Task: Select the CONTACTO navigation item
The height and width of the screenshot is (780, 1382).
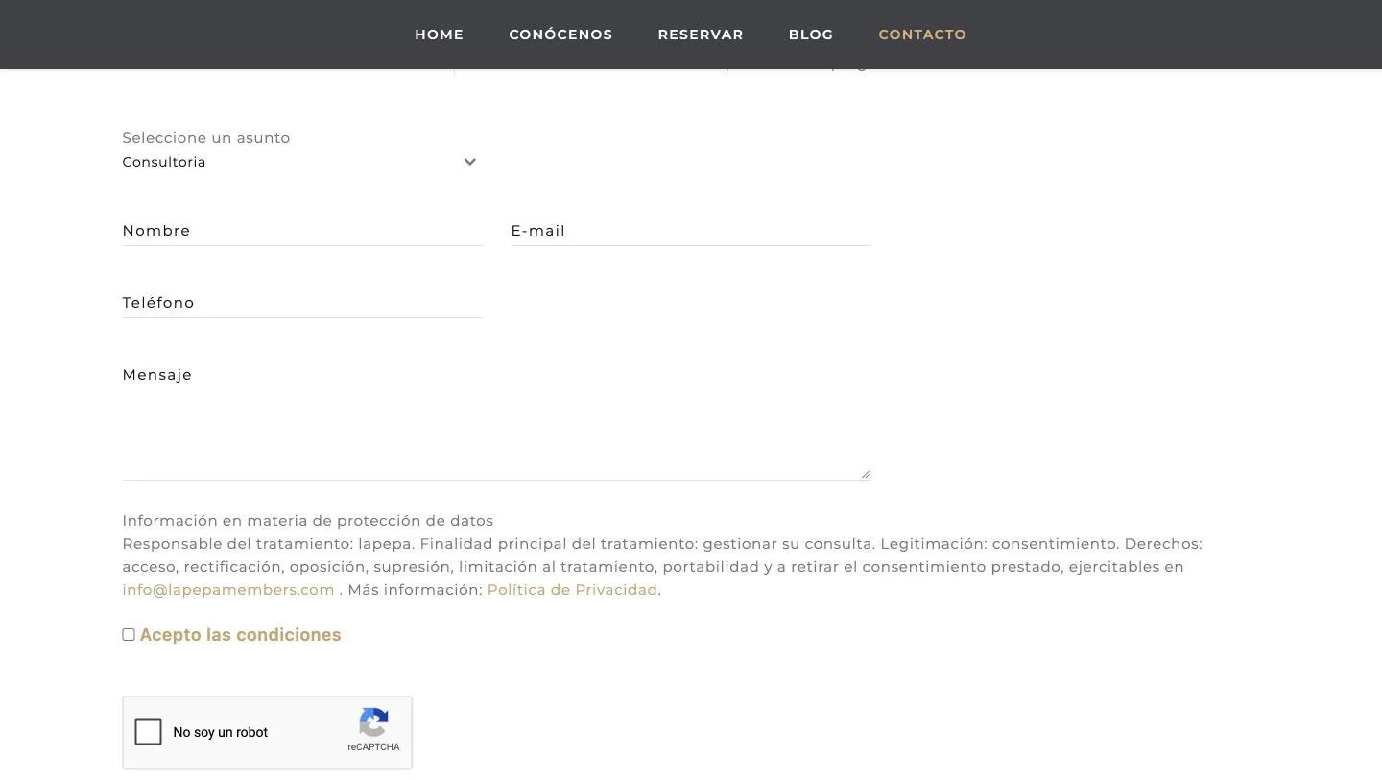Action: coord(922,35)
